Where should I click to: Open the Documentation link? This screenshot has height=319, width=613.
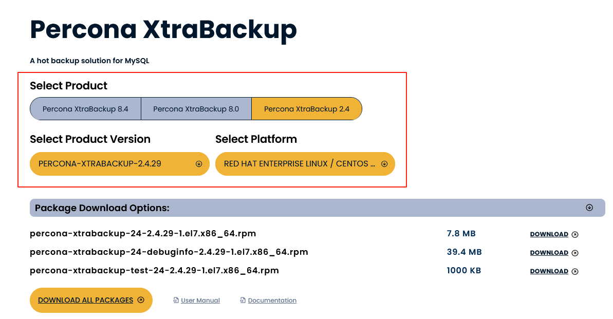pyautogui.click(x=272, y=301)
